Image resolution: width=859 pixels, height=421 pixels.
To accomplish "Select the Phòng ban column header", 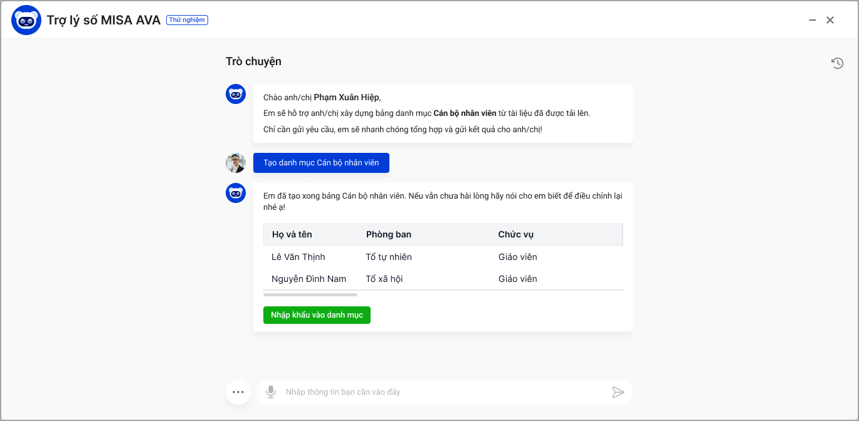I will click(x=389, y=234).
